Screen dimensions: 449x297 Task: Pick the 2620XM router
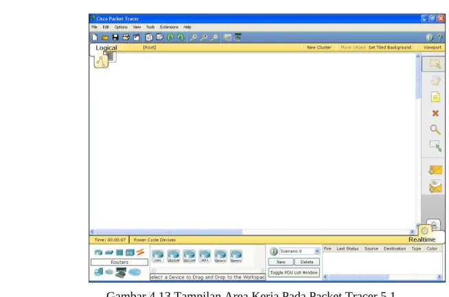click(174, 256)
